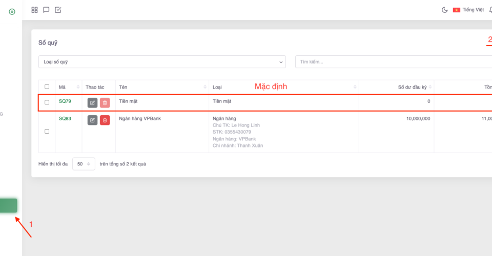Open the Tiếng Việt language selector
The height and width of the screenshot is (256, 492).
(468, 10)
